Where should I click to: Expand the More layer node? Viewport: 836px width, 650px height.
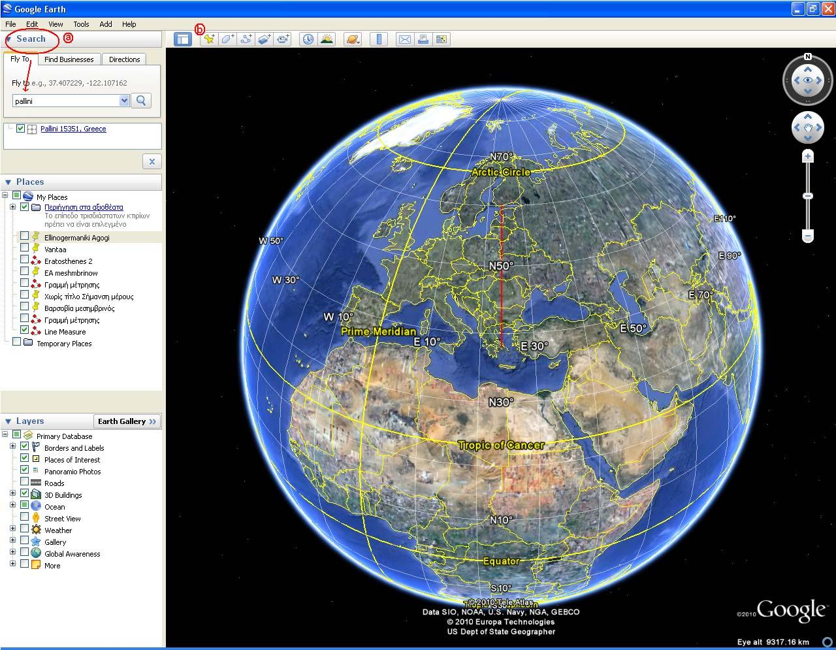point(12,564)
